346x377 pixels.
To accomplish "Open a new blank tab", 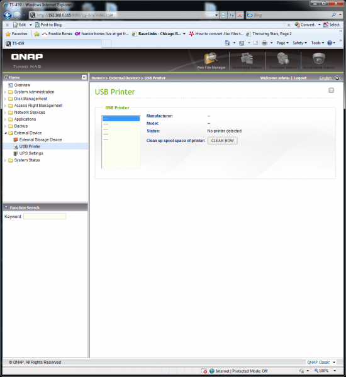I will pyautogui.click(x=106, y=44).
